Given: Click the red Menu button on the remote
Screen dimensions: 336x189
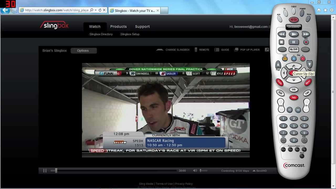Looking at the screenshot, I should tap(308, 82).
